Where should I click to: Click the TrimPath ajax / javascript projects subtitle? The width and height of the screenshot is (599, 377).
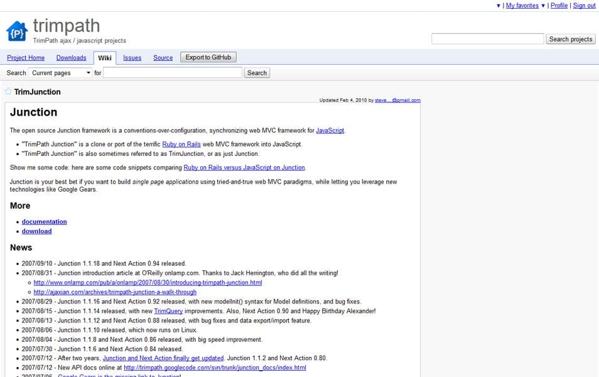tap(80, 41)
